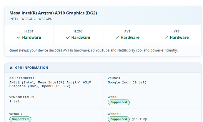Click the Hardware status under AV1

[130, 37]
